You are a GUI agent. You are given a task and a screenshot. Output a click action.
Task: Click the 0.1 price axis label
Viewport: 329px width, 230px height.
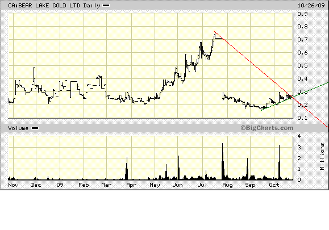pos(302,118)
